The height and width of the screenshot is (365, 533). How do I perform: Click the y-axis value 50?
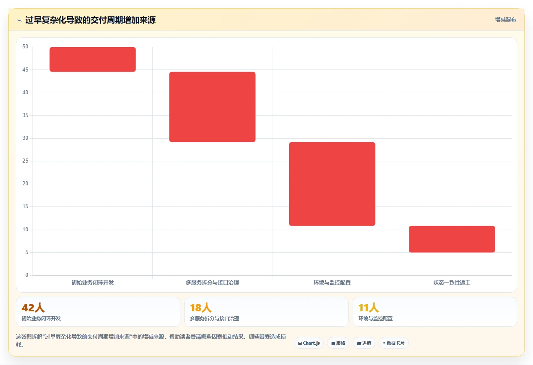pos(25,47)
